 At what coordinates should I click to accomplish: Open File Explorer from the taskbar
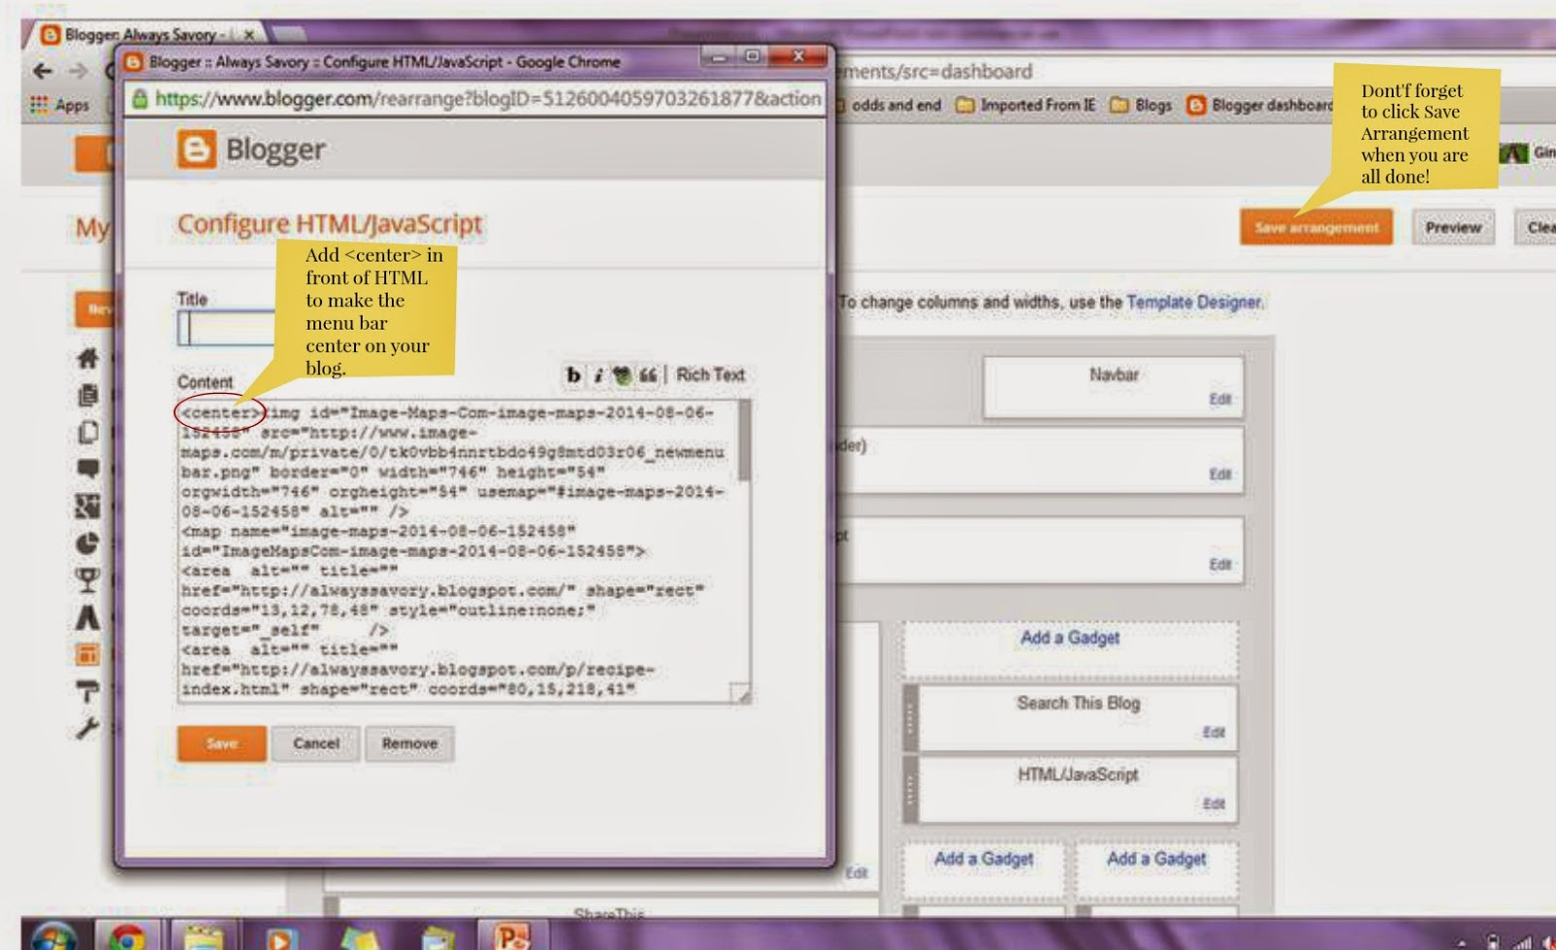click(x=204, y=937)
